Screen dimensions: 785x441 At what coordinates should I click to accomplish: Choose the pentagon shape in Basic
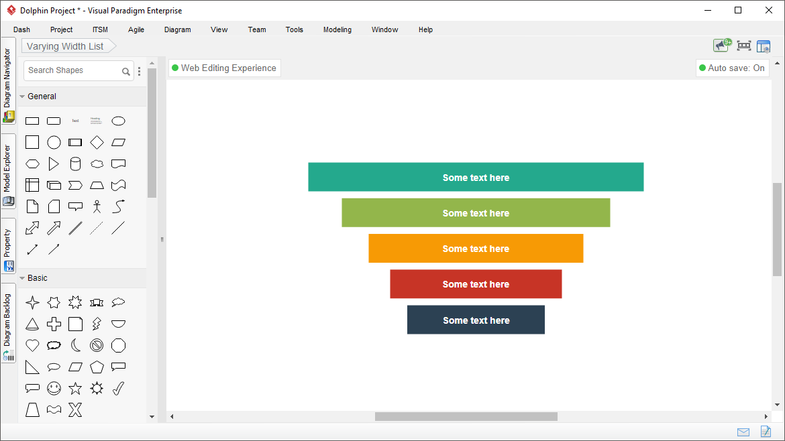coord(97,367)
